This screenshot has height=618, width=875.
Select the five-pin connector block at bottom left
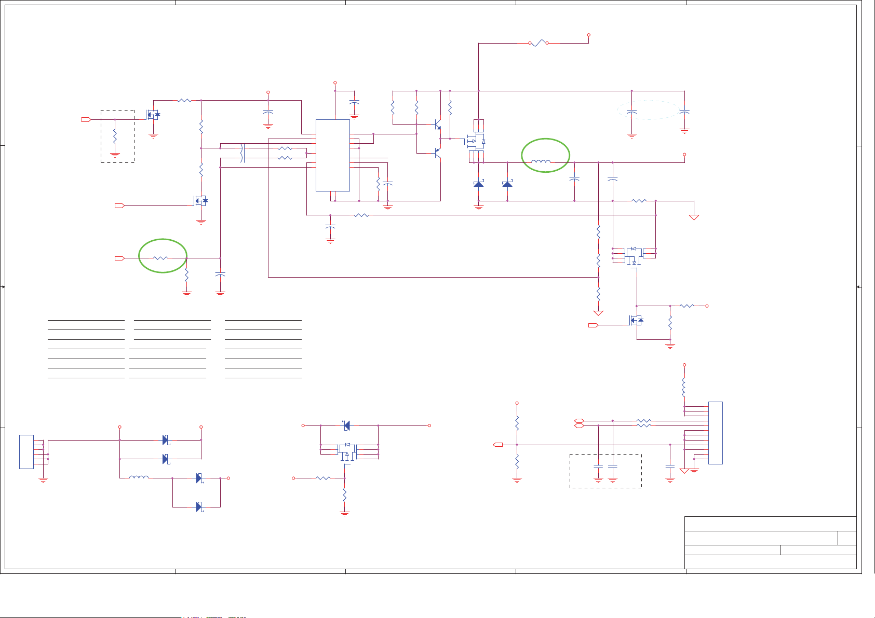[x=26, y=452]
